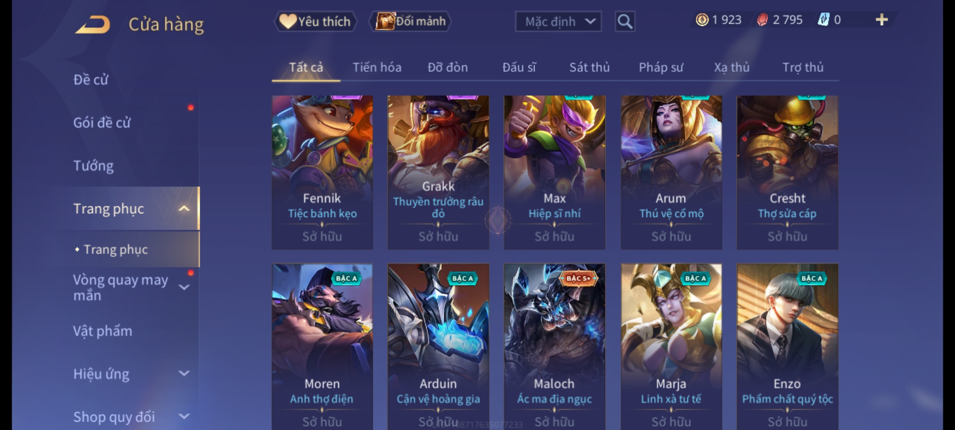Open Đổi mảnh fragment exchange
955x430 pixels.
pos(410,21)
